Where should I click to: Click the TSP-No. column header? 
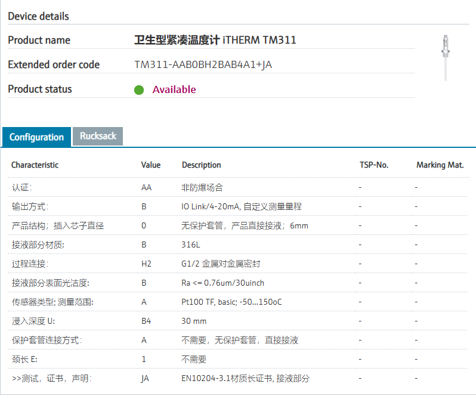[x=374, y=165]
